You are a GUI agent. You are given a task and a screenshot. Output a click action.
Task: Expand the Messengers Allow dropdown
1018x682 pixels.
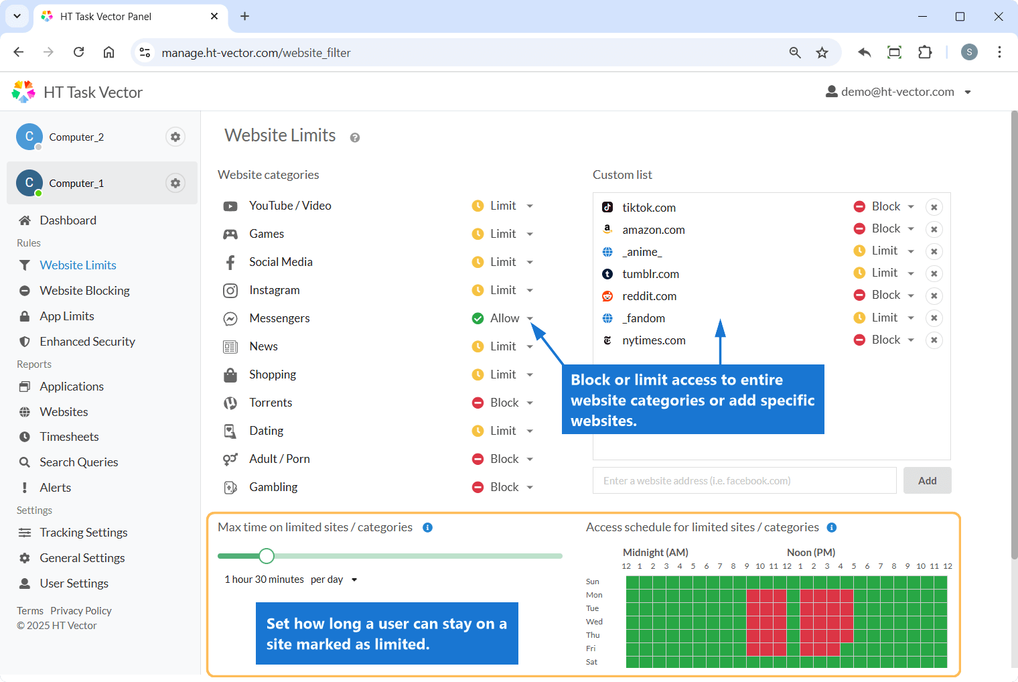(530, 318)
